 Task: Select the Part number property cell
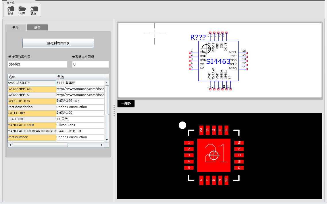[x=32, y=137]
